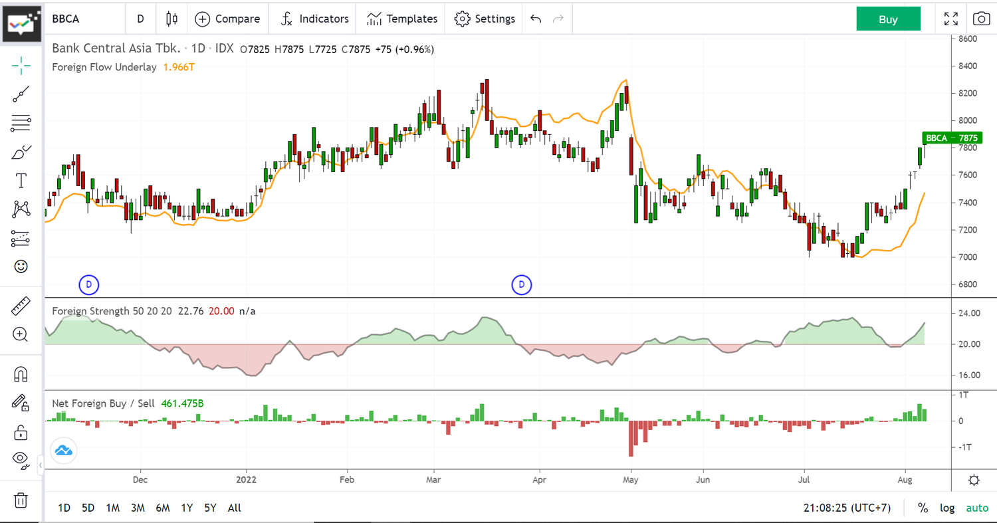The height and width of the screenshot is (523, 997).
Task: Lock all drawings with the padlock icon
Action: (x=21, y=433)
